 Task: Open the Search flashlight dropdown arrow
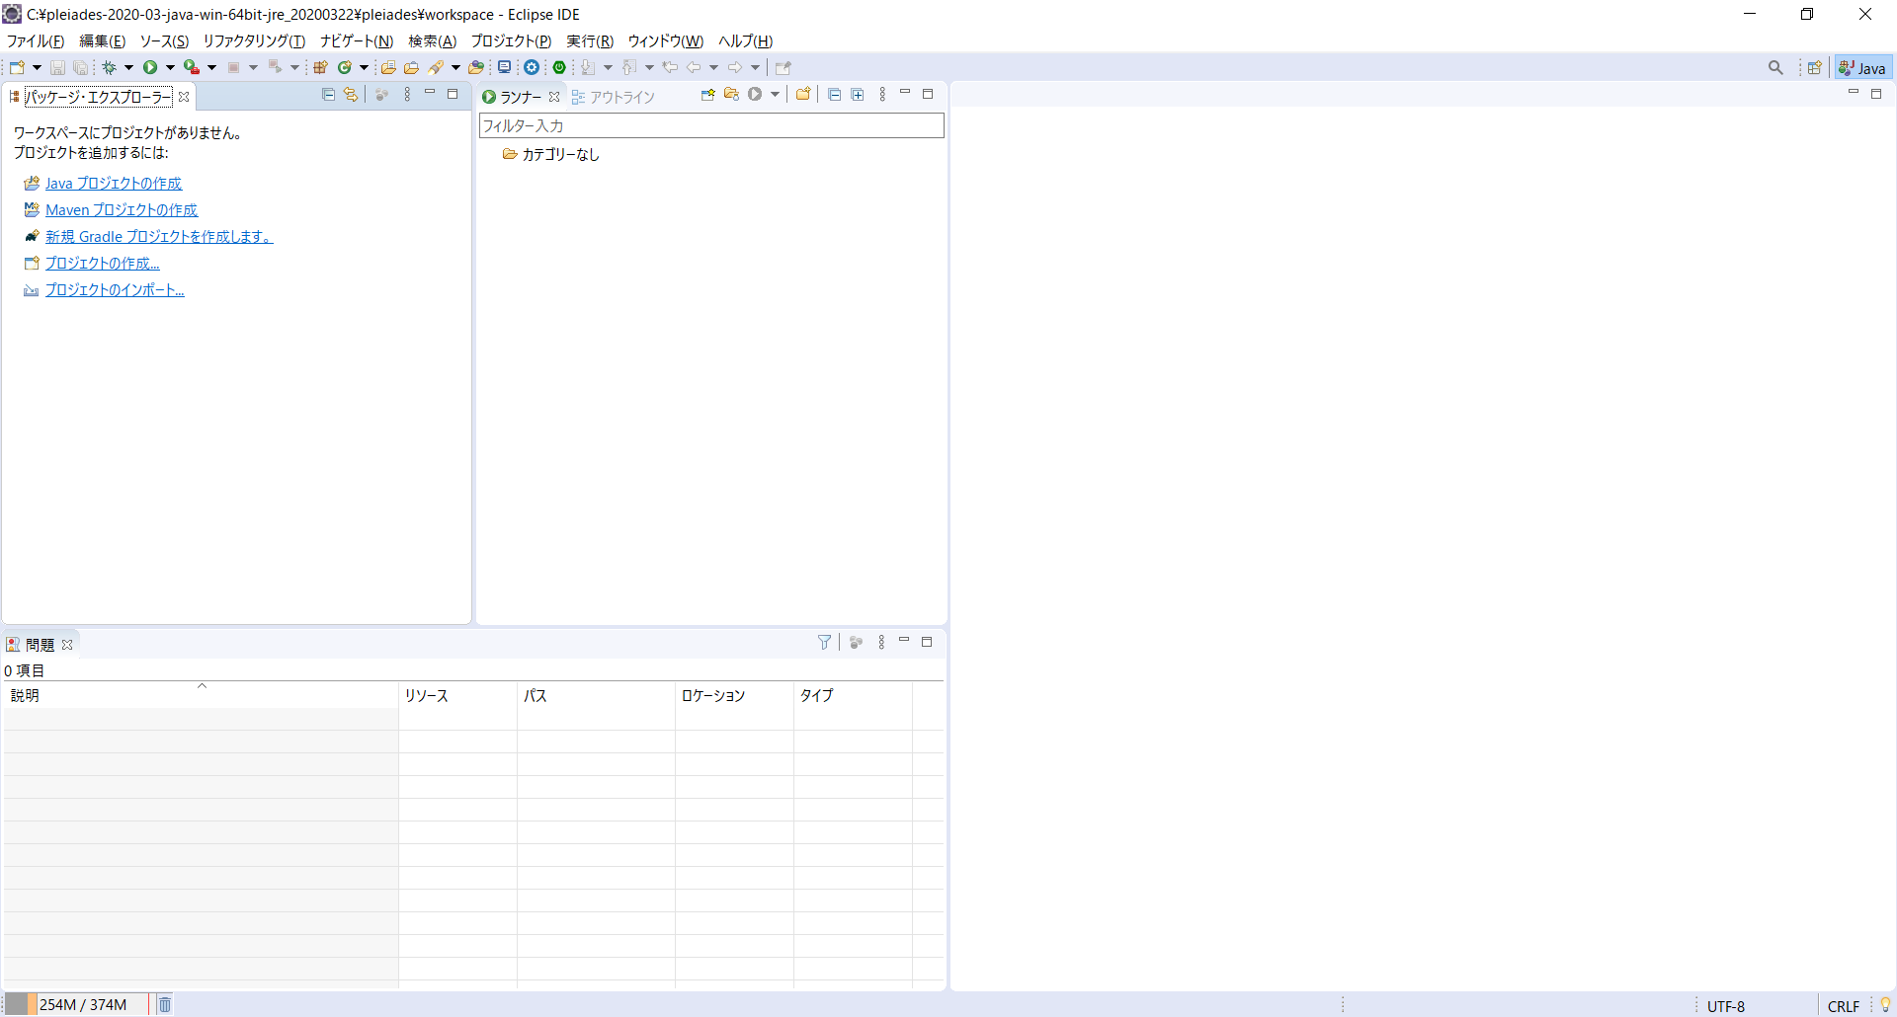coord(455,67)
